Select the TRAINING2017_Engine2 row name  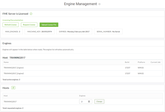(x=14, y=73)
